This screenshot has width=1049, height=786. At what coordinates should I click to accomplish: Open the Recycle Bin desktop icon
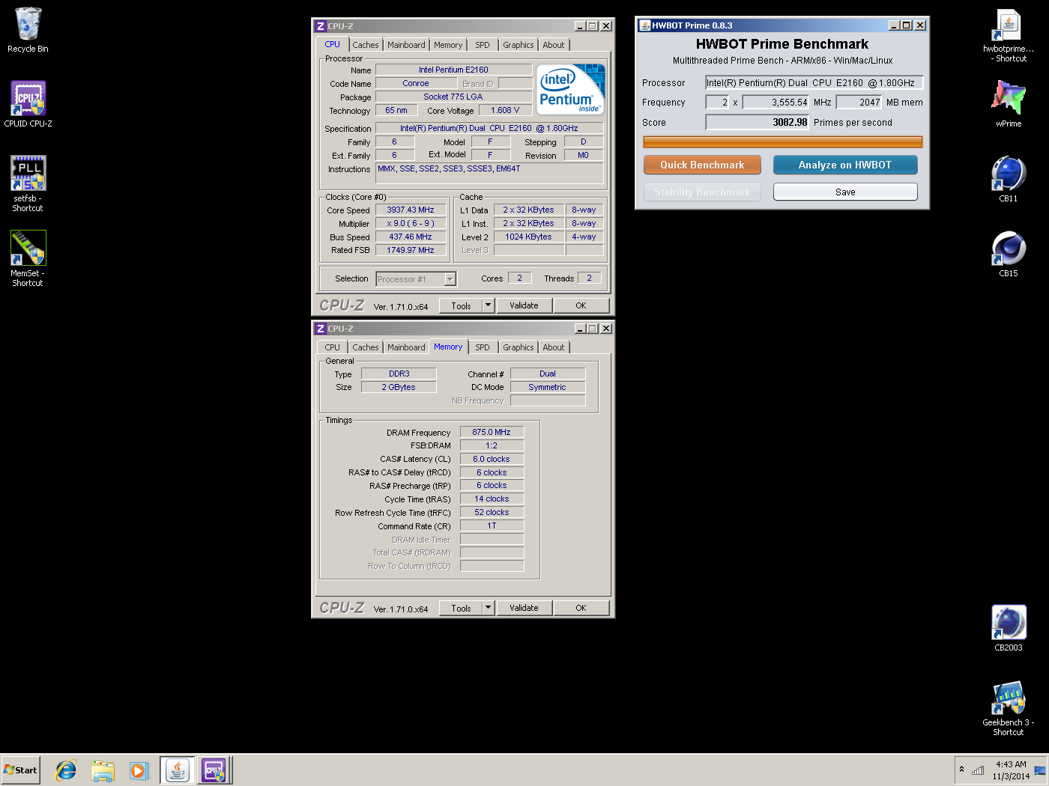click(28, 30)
